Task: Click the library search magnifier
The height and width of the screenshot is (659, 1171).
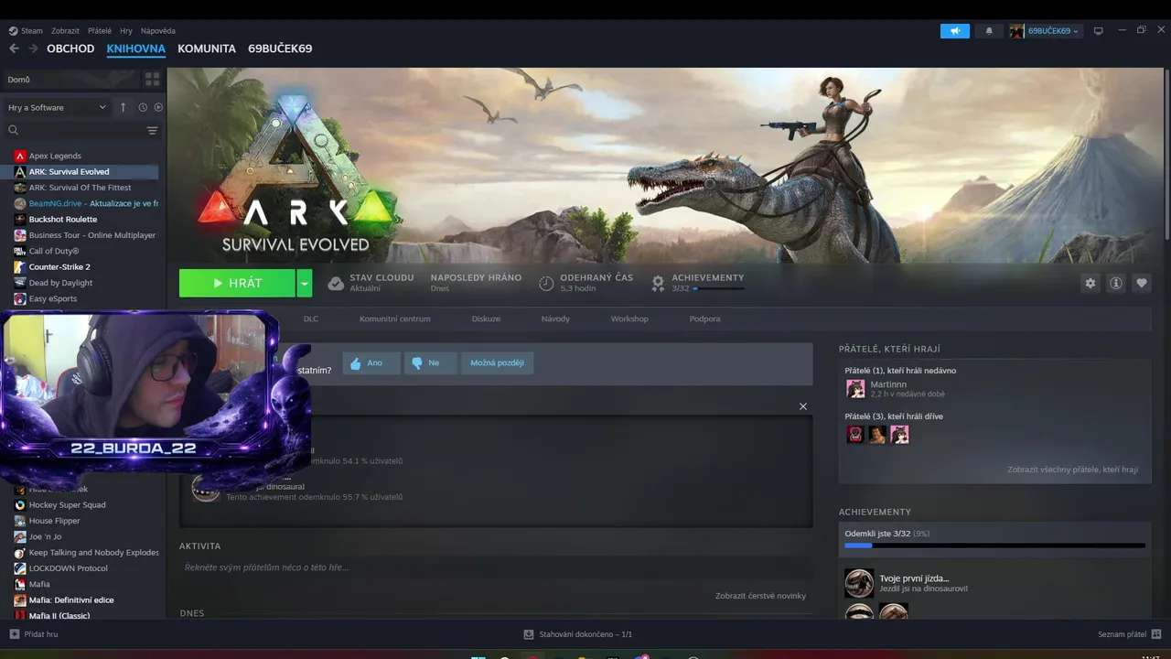Action: pos(13,131)
